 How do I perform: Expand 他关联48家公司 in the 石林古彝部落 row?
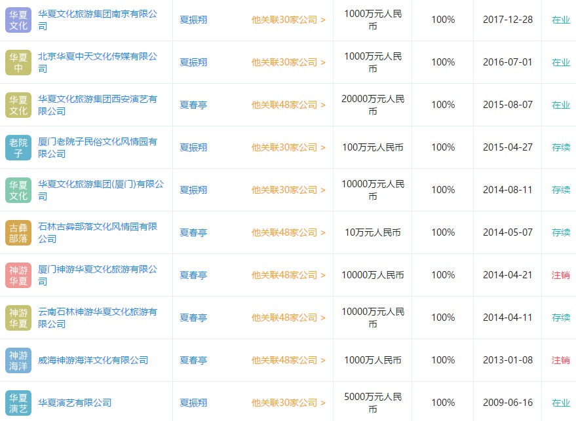(x=288, y=232)
